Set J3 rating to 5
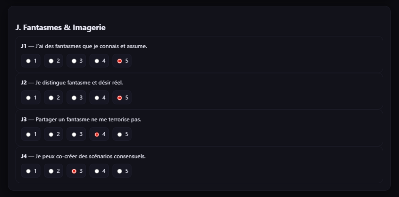The width and height of the screenshot is (399, 197). tap(120, 134)
